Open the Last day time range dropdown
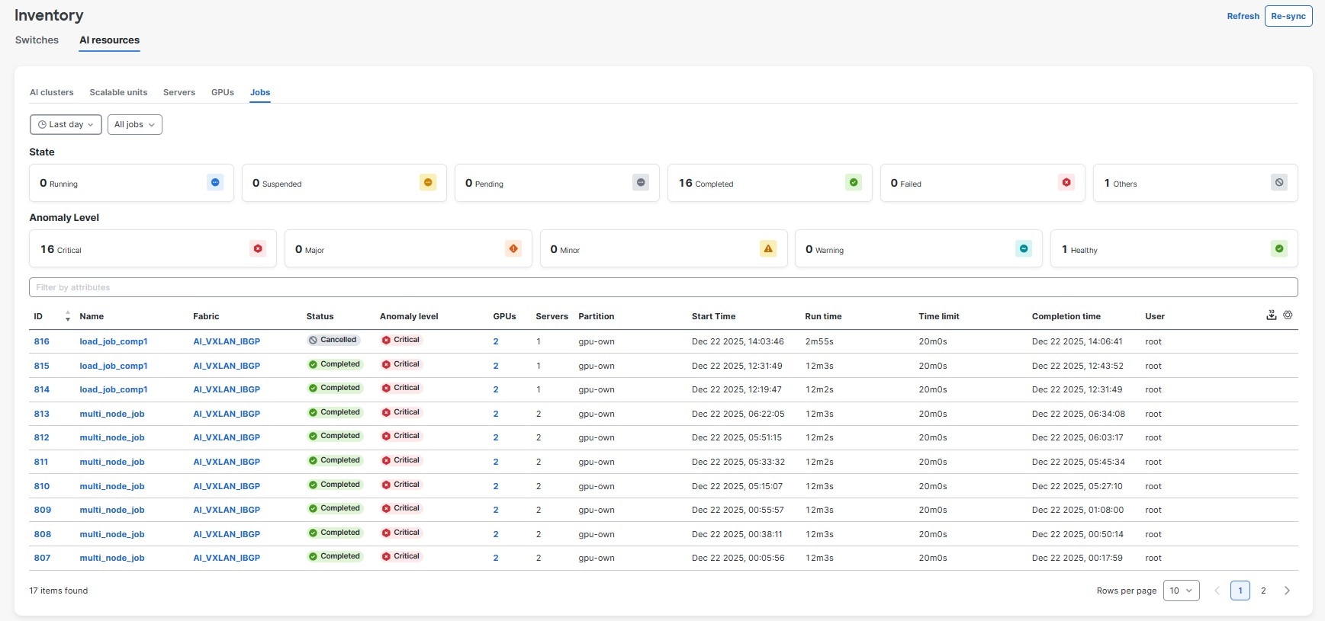 click(66, 124)
